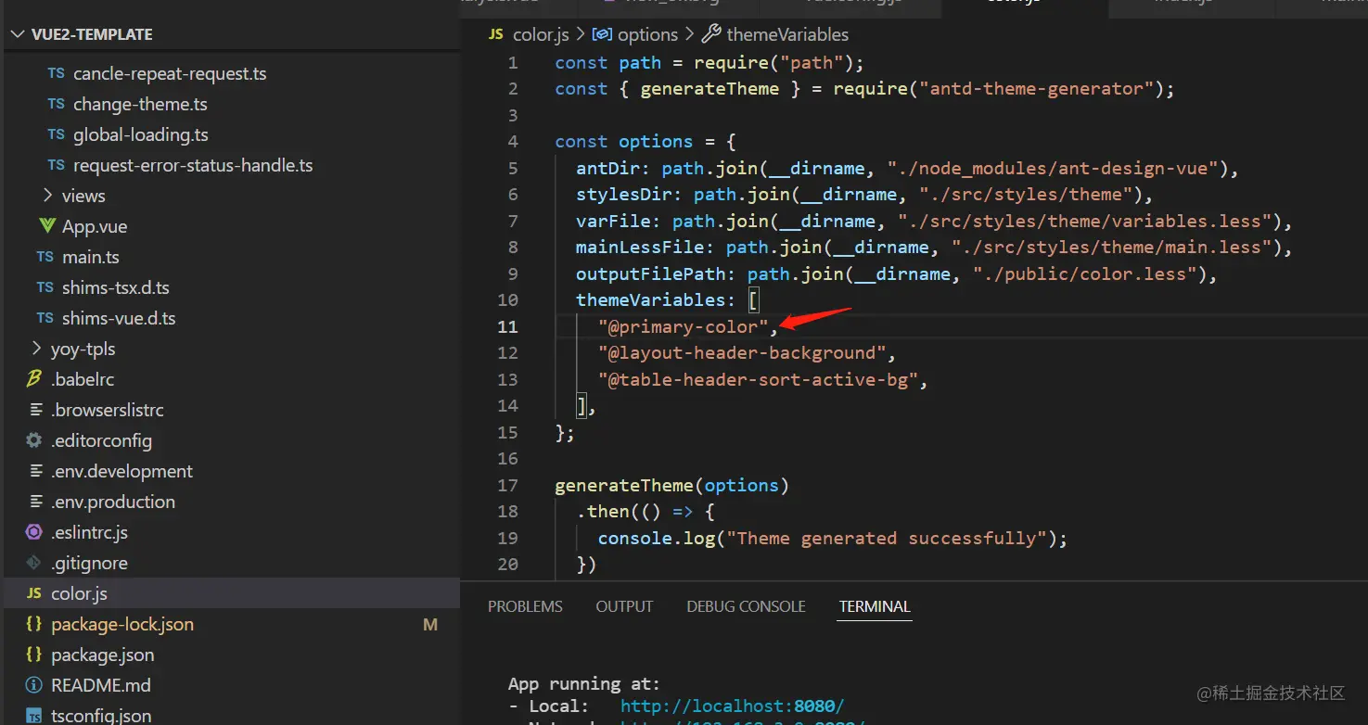The height and width of the screenshot is (725, 1368).
Task: Click the file icon beside .env.development
Action: point(36,471)
